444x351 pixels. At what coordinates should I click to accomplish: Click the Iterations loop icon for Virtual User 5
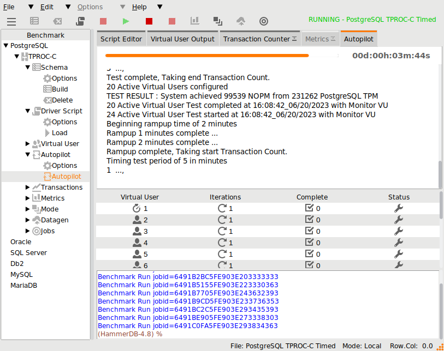click(222, 254)
